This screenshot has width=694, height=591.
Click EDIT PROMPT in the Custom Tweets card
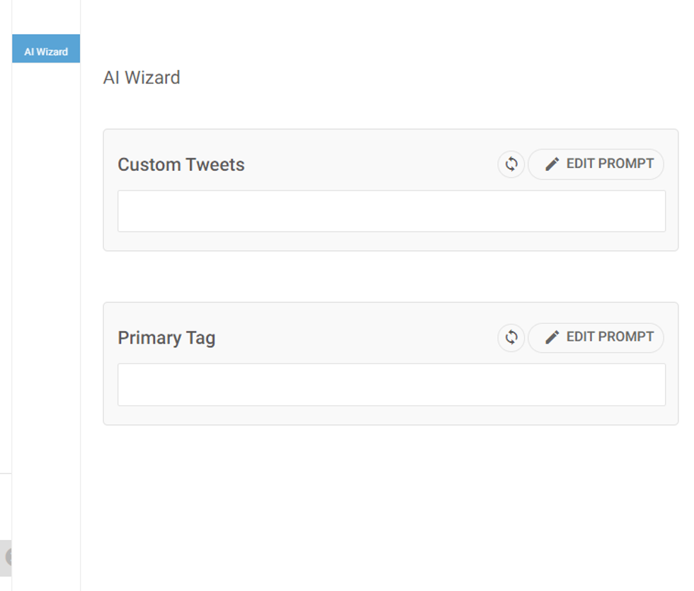pyautogui.click(x=596, y=164)
